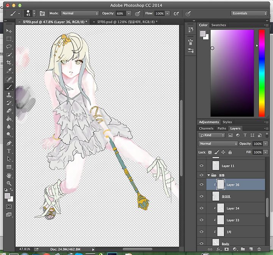273x255 pixels.
Task: Enable airbrush-style build-up
Action: (x=176, y=13)
